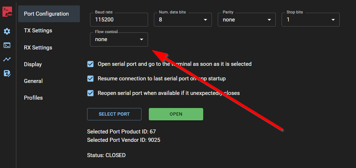Expand the Num. data bits dropdown
The width and height of the screenshot is (356, 168).
[183, 20]
